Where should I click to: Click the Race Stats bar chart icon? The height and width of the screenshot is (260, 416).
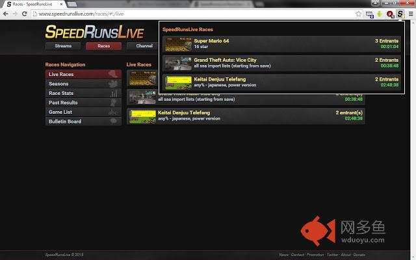(114, 93)
